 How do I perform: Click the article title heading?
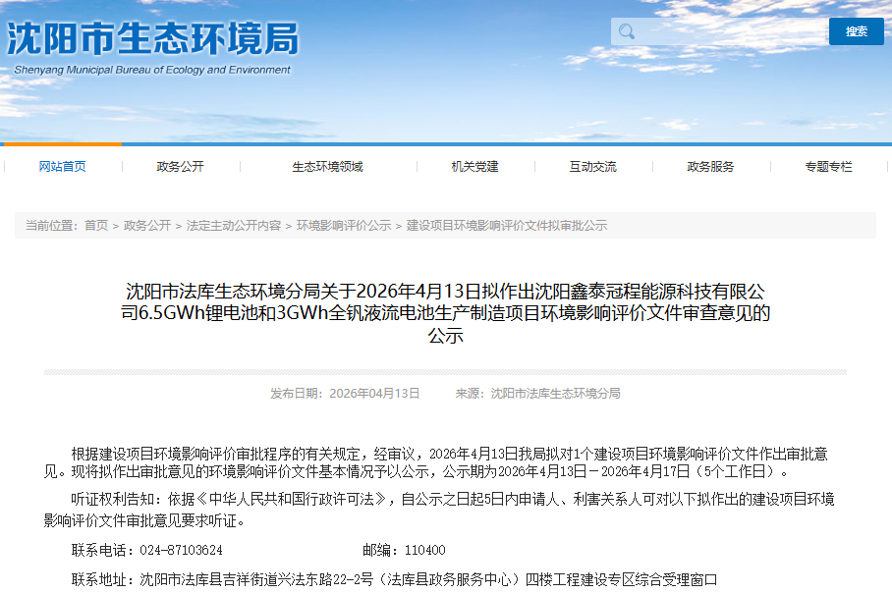pos(445,316)
